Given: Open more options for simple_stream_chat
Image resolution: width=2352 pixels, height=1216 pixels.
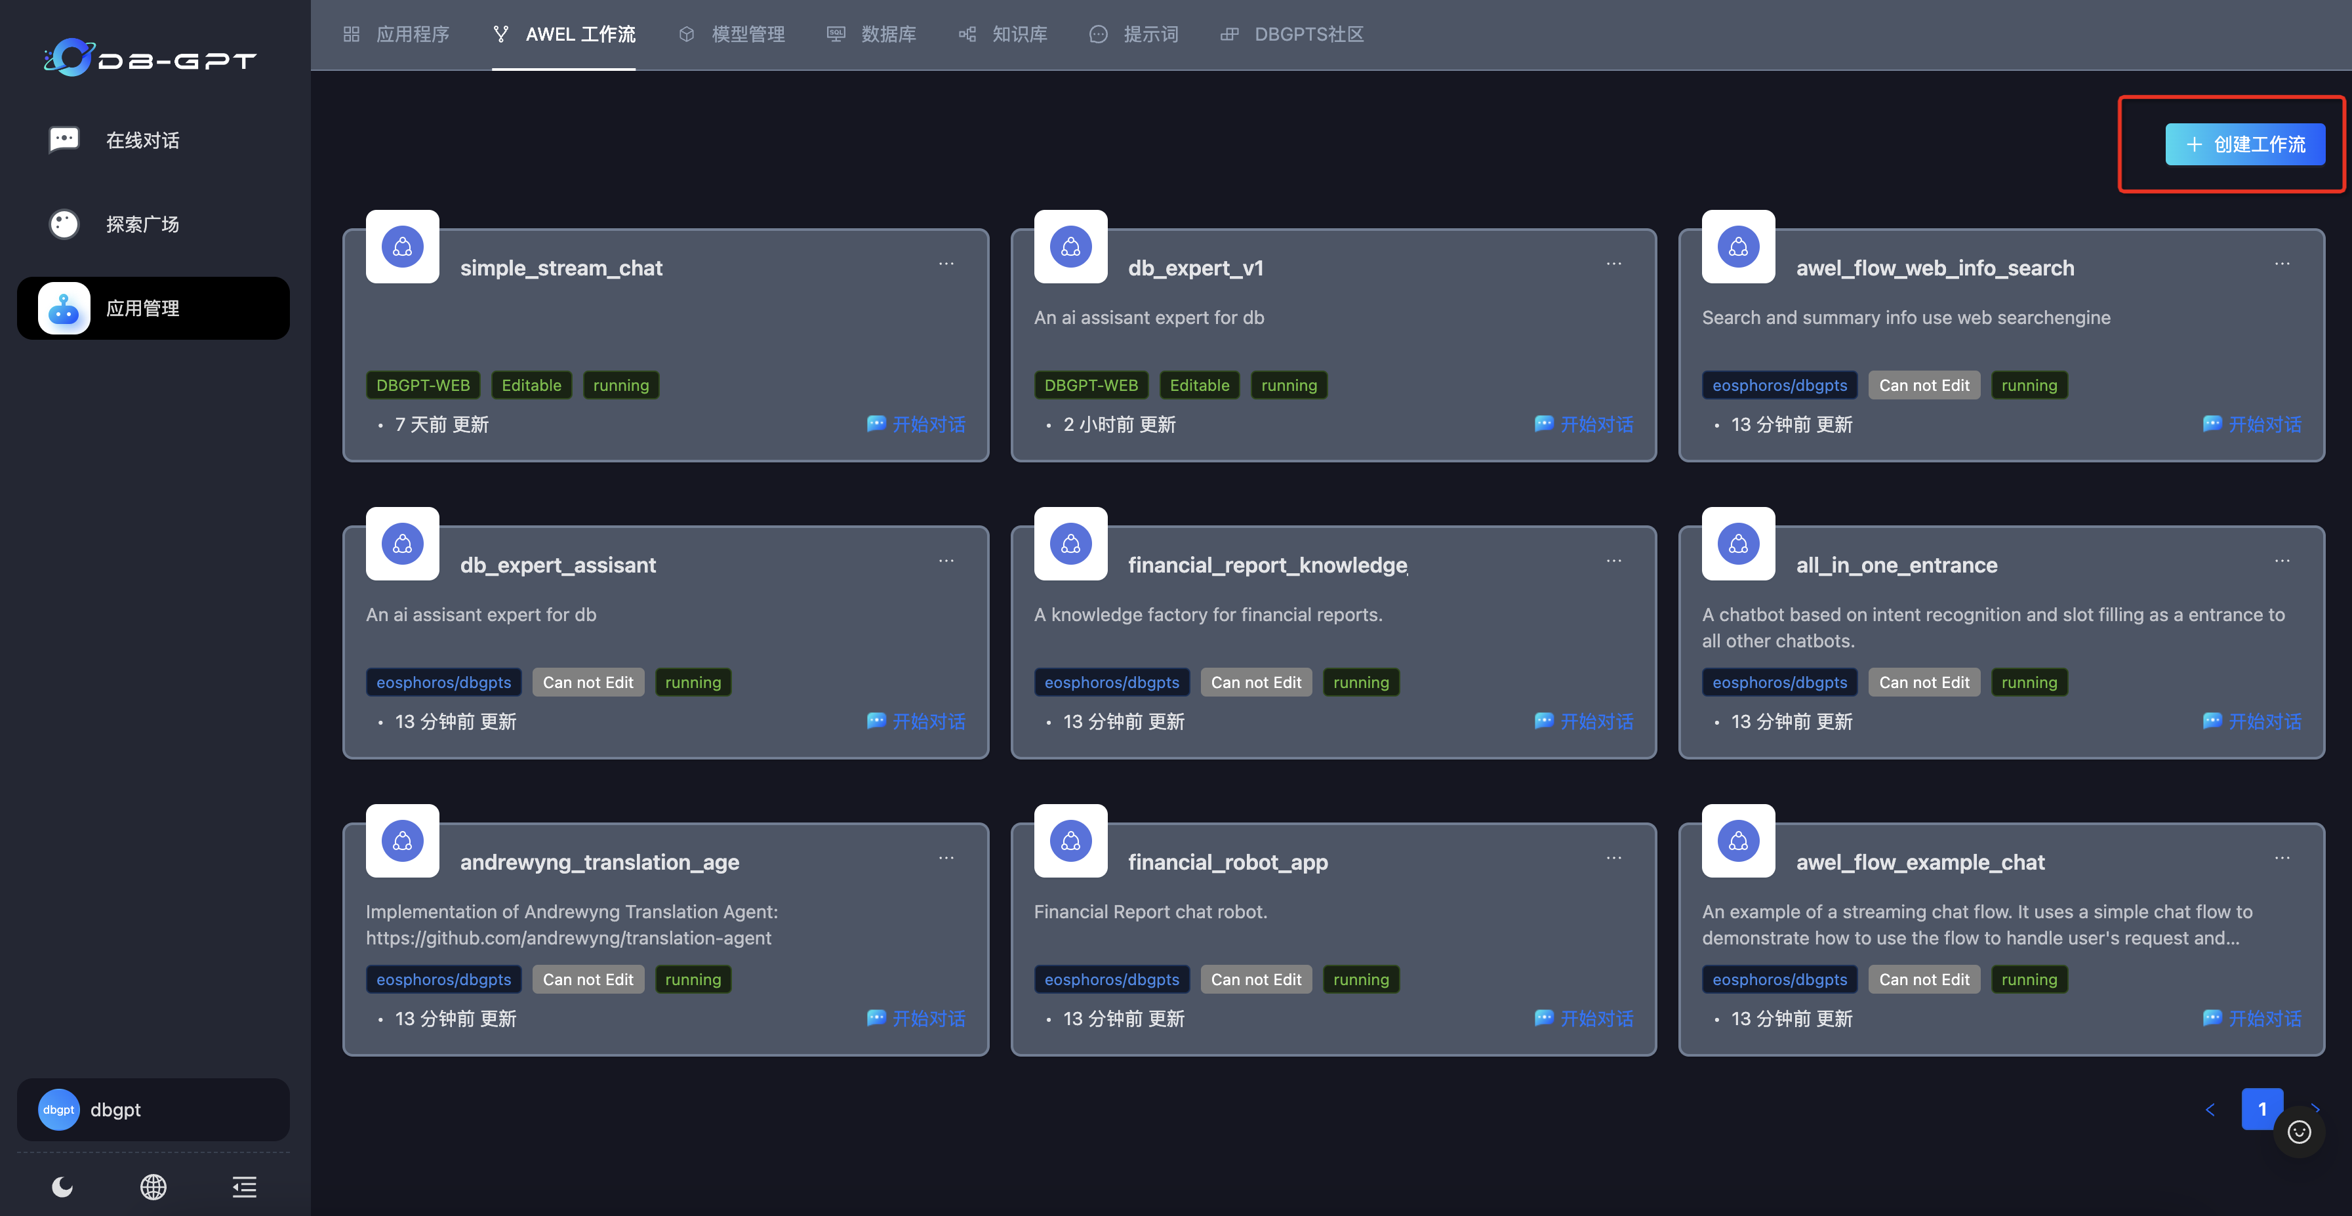Looking at the screenshot, I should (x=946, y=264).
